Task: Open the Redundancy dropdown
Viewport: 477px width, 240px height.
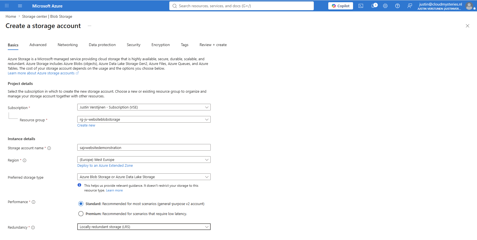Action: (x=144, y=227)
